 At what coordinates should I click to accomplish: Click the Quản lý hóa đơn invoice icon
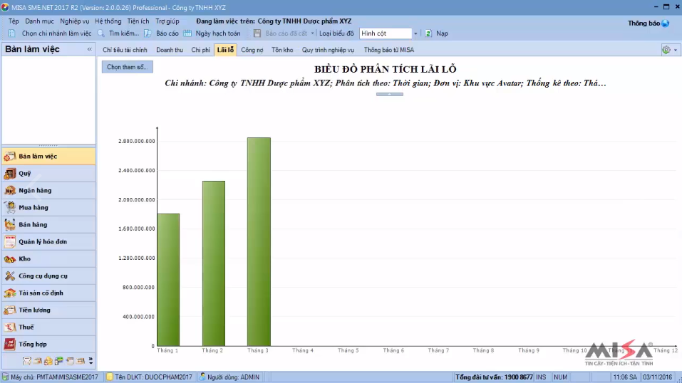(x=9, y=242)
